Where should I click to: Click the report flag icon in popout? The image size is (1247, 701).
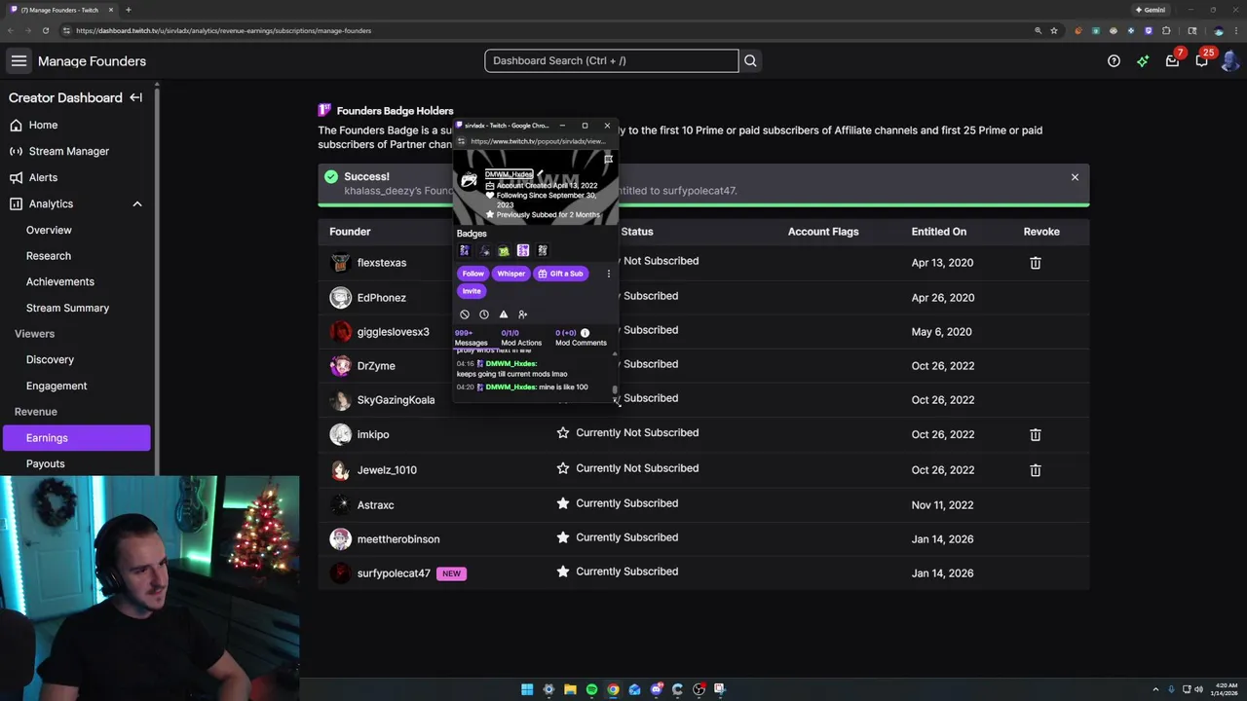point(609,160)
